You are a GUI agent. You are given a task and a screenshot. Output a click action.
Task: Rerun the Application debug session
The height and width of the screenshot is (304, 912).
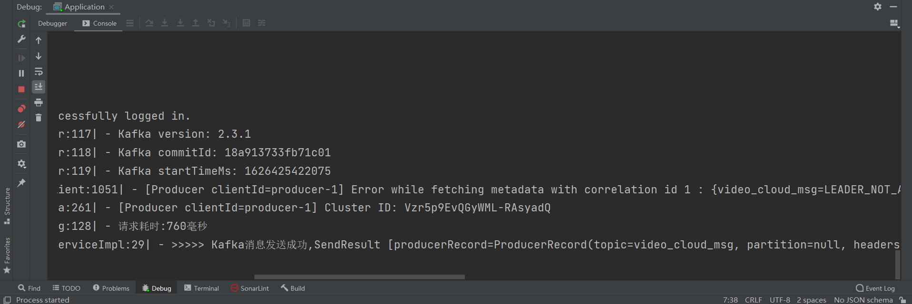(21, 24)
